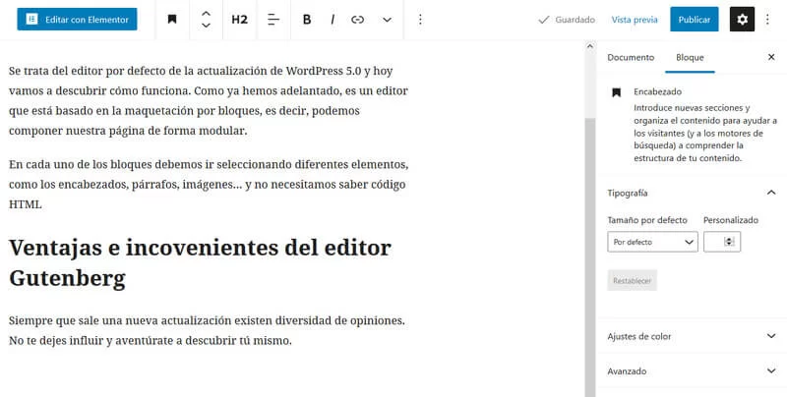Open block toolbar more options menu

pos(420,20)
